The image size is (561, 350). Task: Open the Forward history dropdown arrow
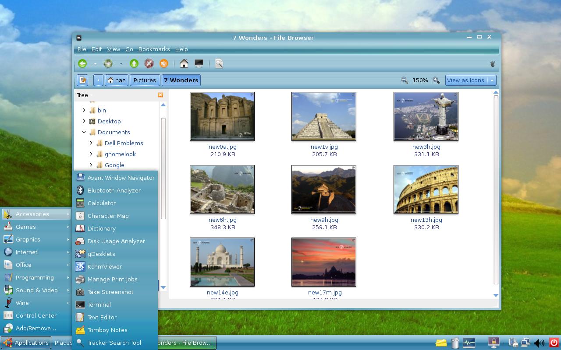[121, 64]
